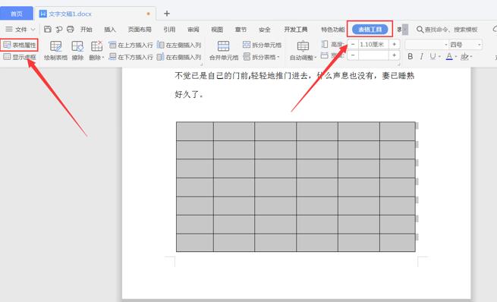Expand the arrow next to 文件

(x=33, y=30)
